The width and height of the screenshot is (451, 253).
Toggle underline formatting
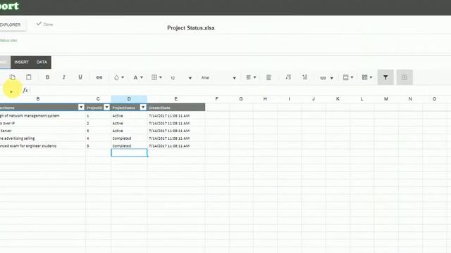point(80,77)
